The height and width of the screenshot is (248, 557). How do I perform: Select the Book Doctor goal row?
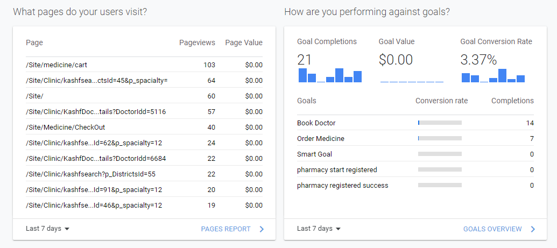pos(415,123)
